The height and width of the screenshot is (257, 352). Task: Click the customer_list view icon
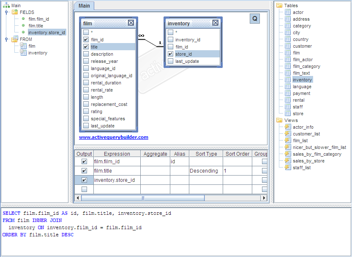(288, 134)
